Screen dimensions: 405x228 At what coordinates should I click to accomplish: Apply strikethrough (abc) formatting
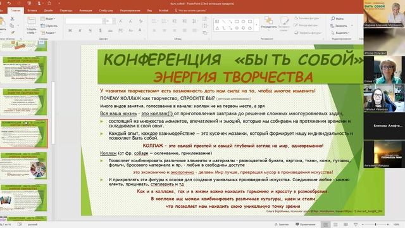[x=110, y=30]
